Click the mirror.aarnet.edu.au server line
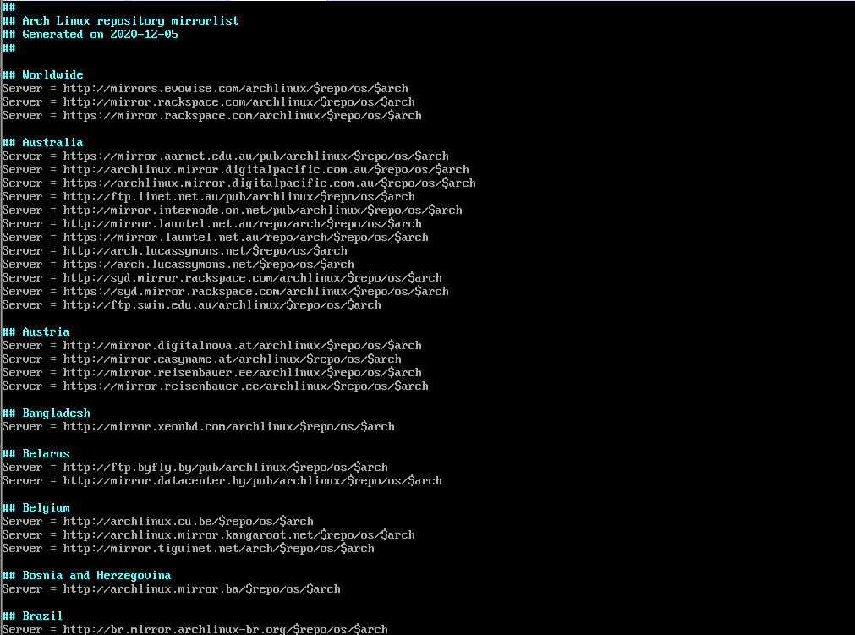 pos(225,156)
